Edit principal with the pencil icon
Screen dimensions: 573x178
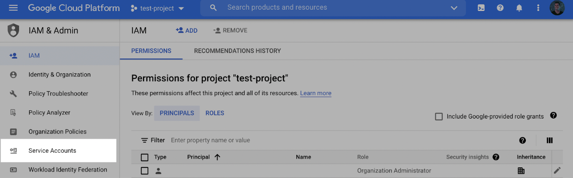(x=557, y=171)
